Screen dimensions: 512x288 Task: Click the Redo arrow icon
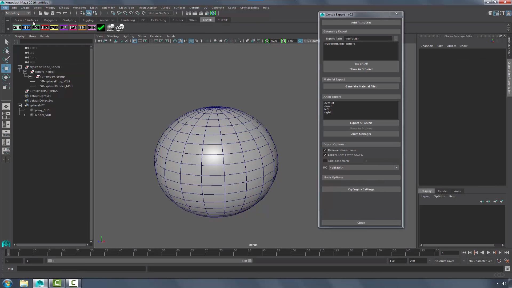point(65,13)
